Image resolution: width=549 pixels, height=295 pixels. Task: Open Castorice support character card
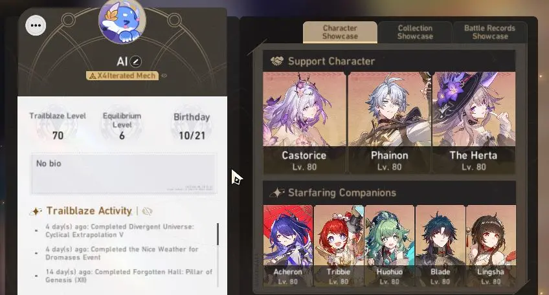[304, 122]
